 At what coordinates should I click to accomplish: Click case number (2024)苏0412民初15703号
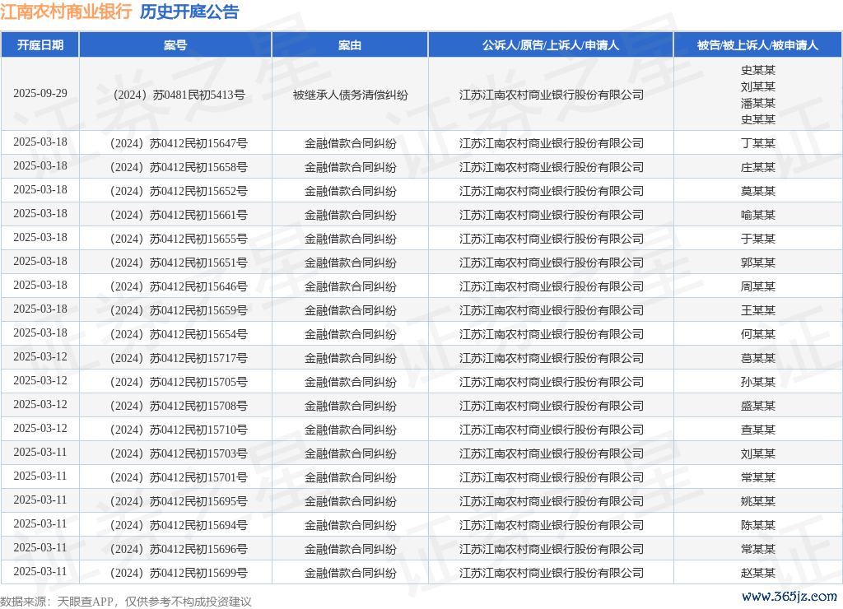point(177,453)
